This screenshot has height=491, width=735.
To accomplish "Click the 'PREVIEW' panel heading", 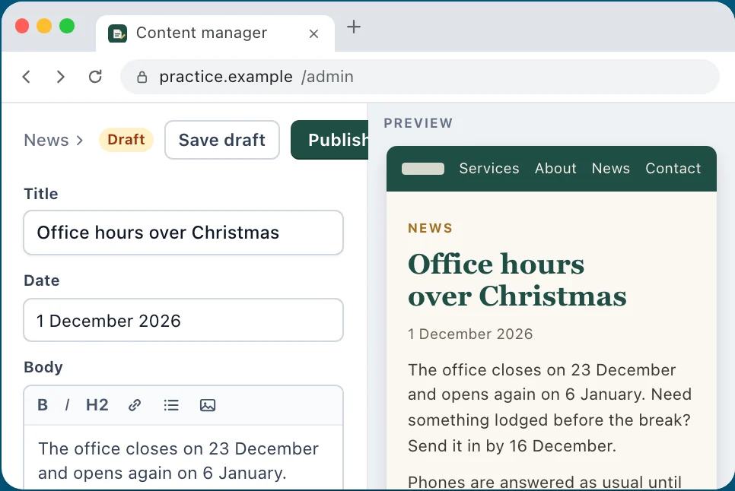I will pos(418,123).
